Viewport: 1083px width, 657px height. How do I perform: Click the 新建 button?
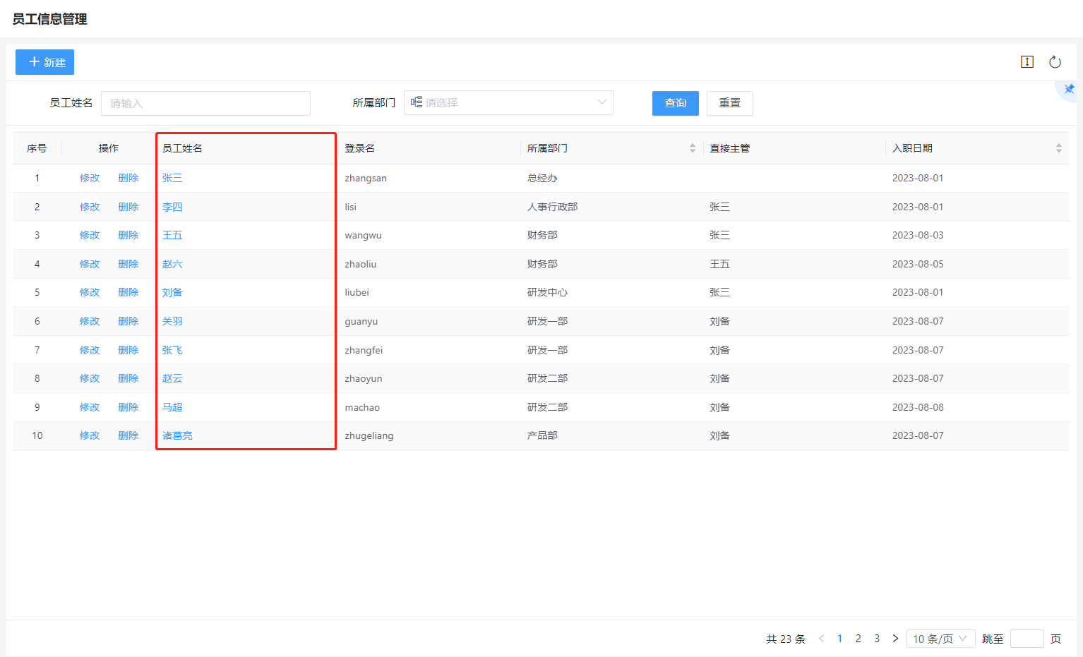tap(45, 62)
